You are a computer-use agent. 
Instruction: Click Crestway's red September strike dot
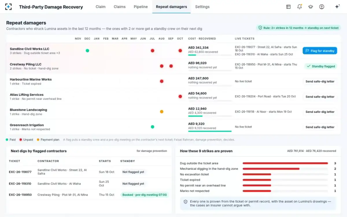click(171, 66)
